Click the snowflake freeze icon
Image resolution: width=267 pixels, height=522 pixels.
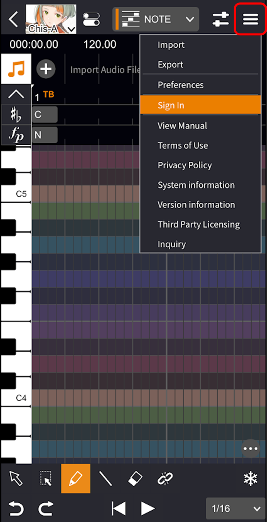[250, 478]
